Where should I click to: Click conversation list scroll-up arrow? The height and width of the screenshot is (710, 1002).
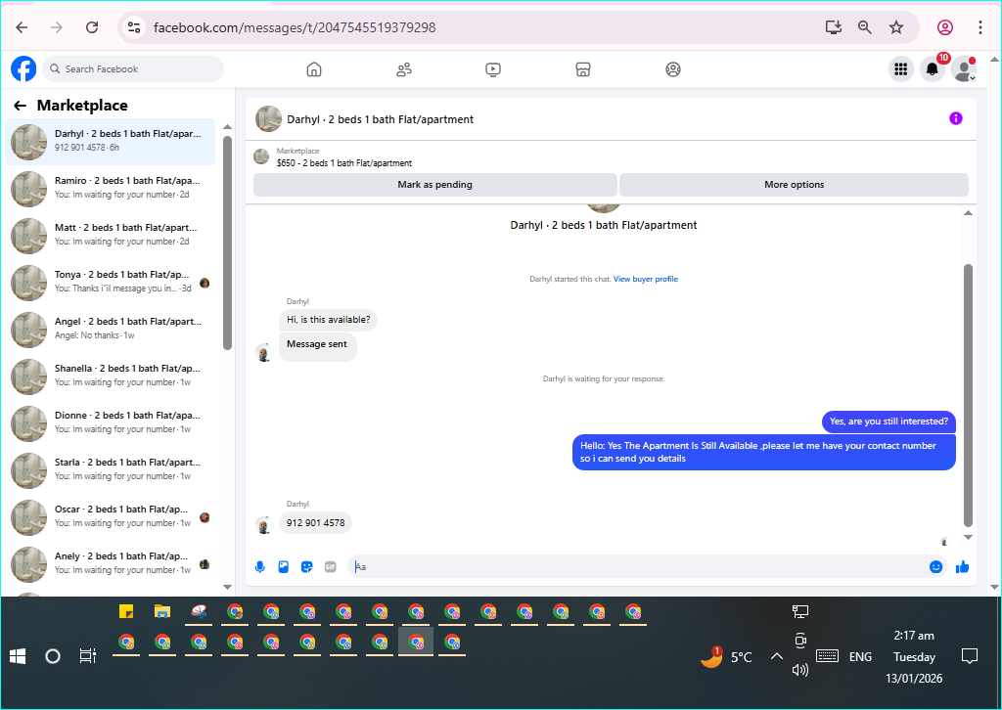point(227,127)
